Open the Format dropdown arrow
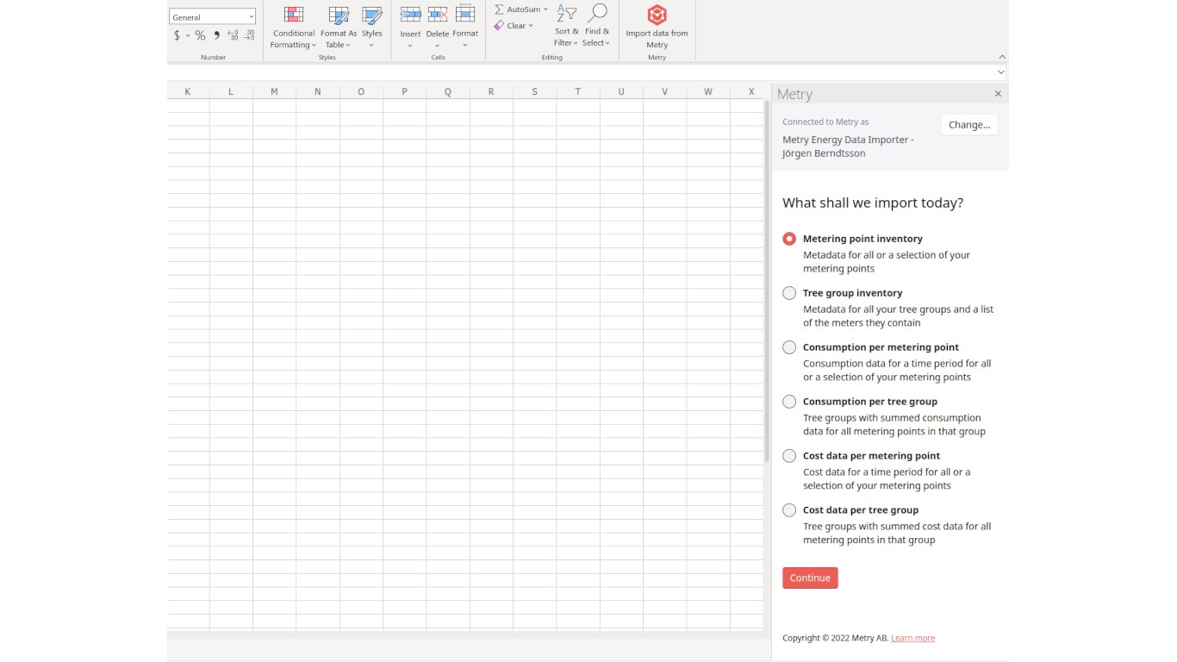Image resolution: width=1177 pixels, height=662 pixels. [x=465, y=46]
